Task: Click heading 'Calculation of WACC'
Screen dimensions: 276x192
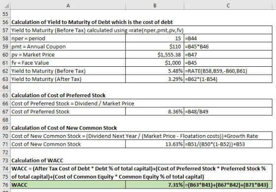Action: [x=37, y=161]
